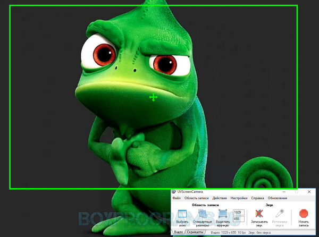Open the Обновления menu
This screenshot has width=319, height=237.
tap(278, 198)
